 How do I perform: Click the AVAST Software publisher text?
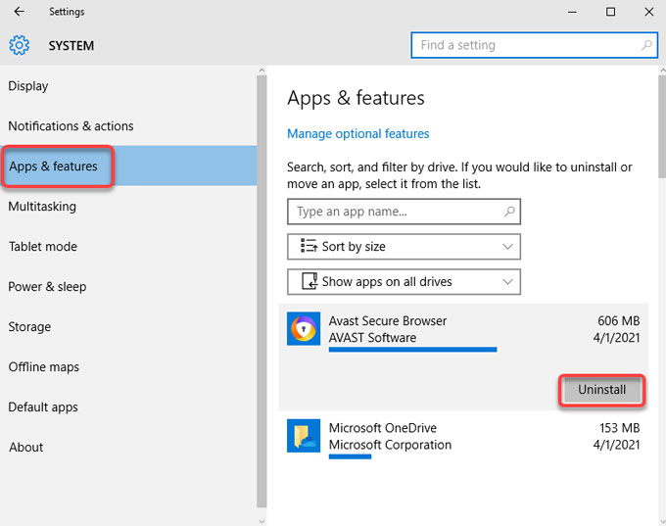pyautogui.click(x=372, y=338)
